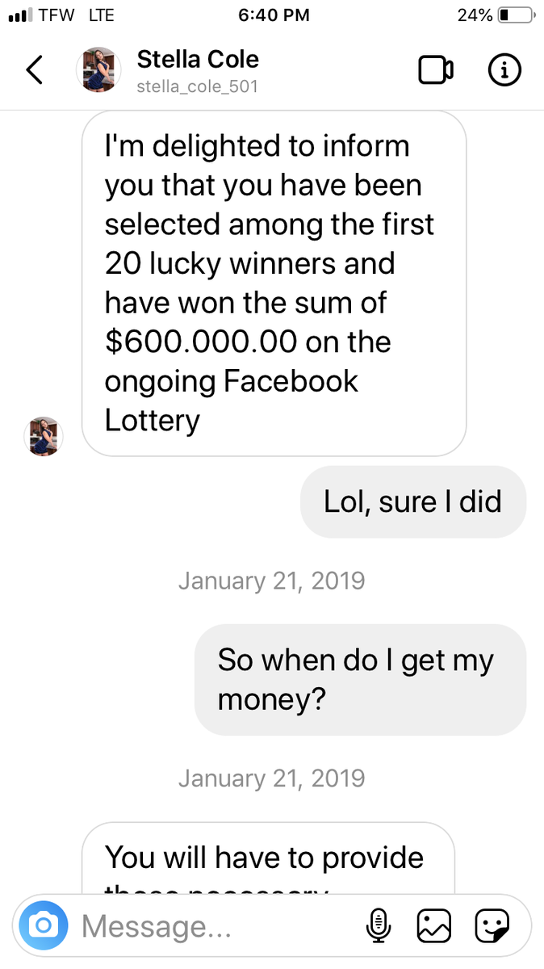Tap the date below "Lol, sure I did"
Image resolution: width=544 pixels, height=969 pixels.
[x=271, y=581]
